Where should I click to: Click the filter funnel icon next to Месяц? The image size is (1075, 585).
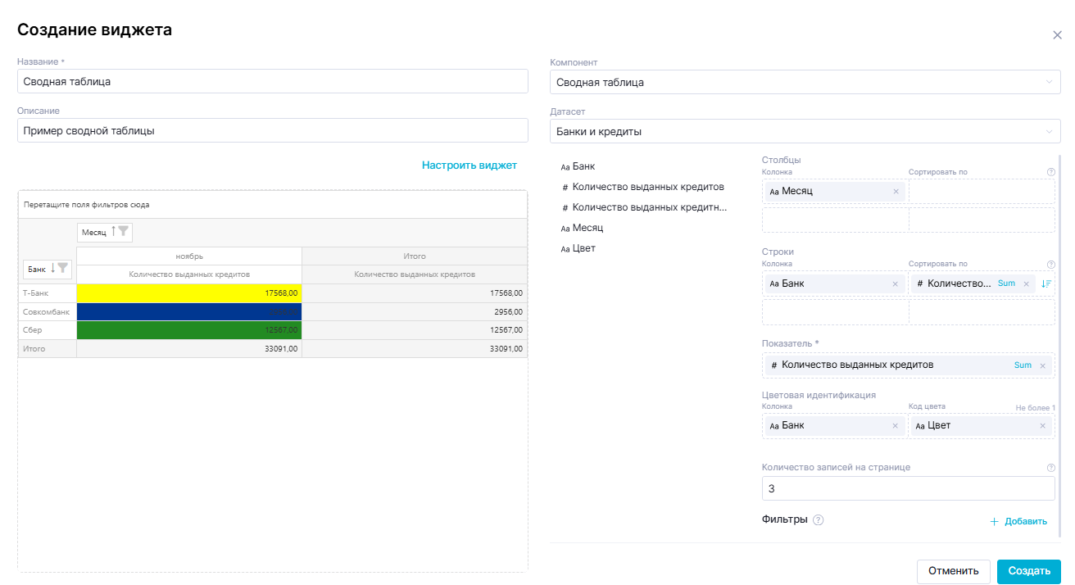[x=123, y=232]
